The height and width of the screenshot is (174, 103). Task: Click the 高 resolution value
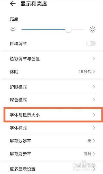click(90, 141)
